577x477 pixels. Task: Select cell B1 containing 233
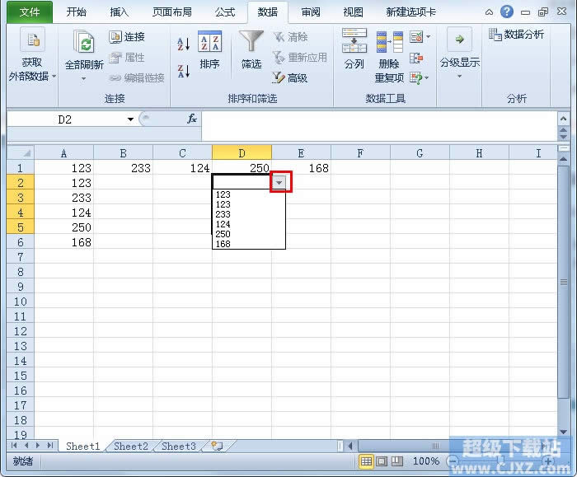point(124,168)
